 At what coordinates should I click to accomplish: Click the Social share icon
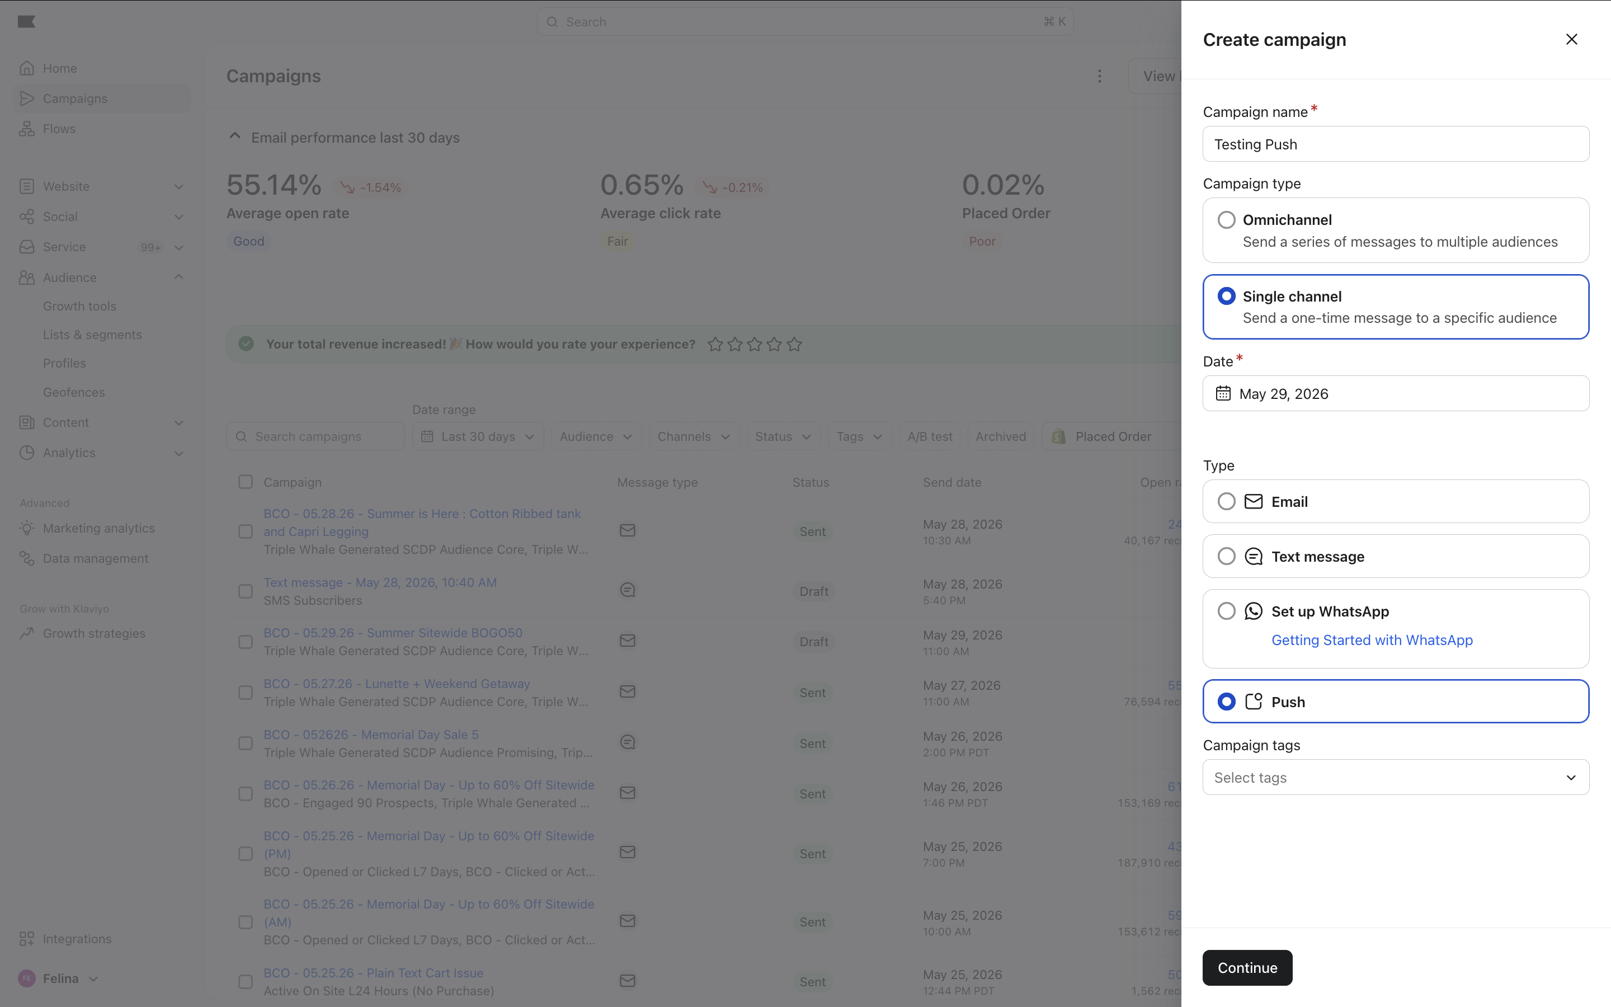click(x=27, y=217)
